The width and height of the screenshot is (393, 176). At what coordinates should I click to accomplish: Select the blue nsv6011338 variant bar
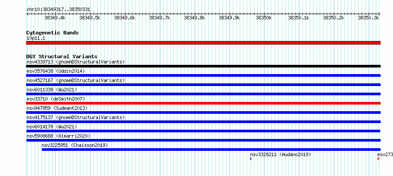pos(203,94)
